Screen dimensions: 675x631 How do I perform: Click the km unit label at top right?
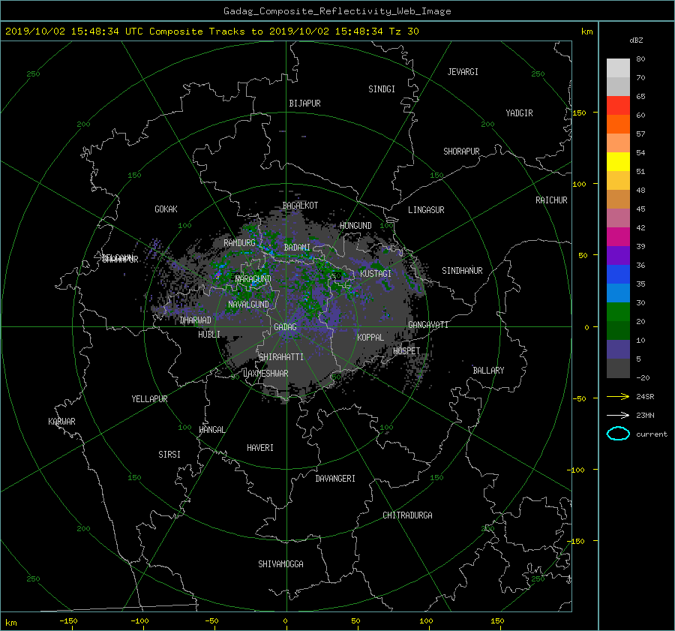click(586, 32)
